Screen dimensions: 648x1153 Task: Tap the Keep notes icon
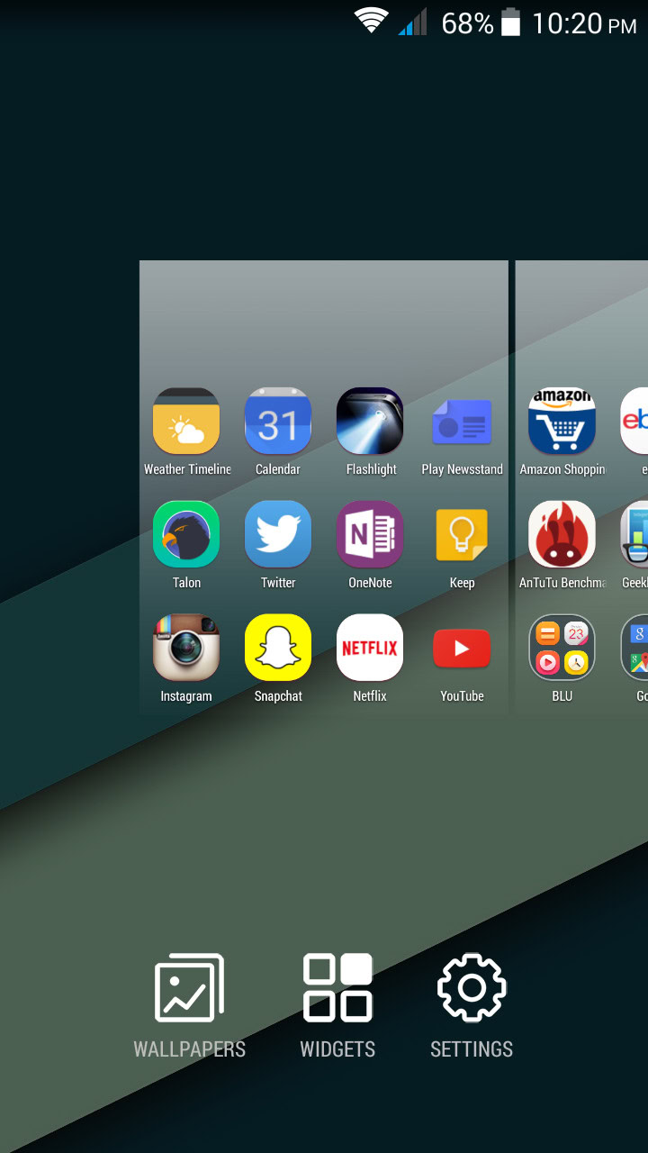(462, 535)
